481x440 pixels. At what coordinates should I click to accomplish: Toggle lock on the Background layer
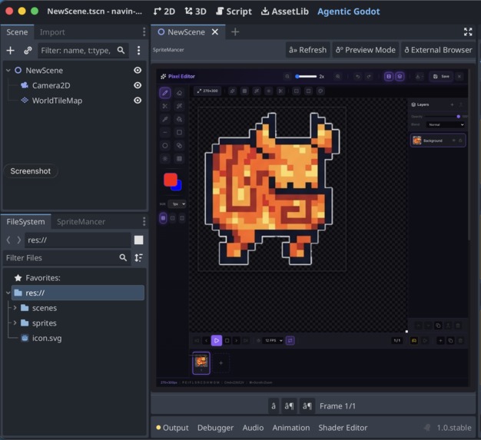pos(460,141)
